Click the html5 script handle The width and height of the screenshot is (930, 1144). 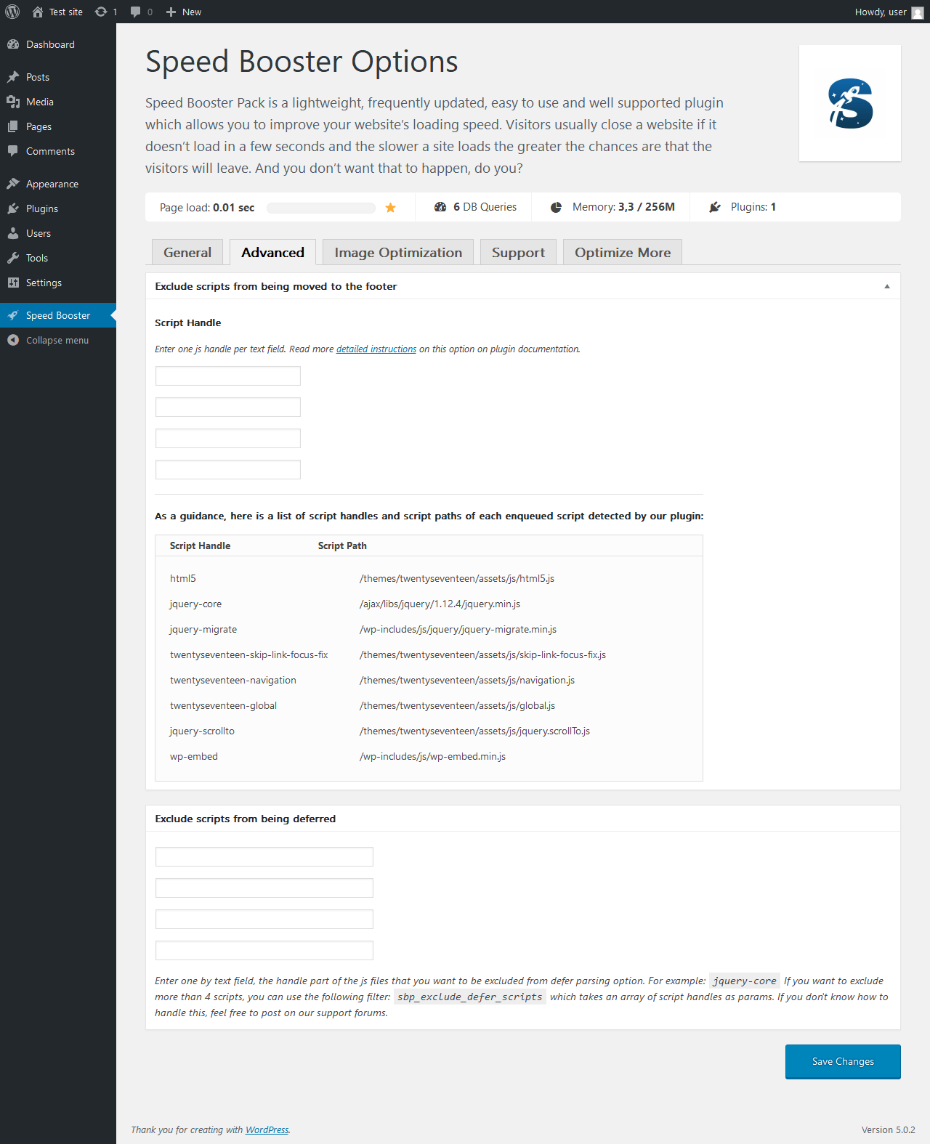tap(183, 578)
